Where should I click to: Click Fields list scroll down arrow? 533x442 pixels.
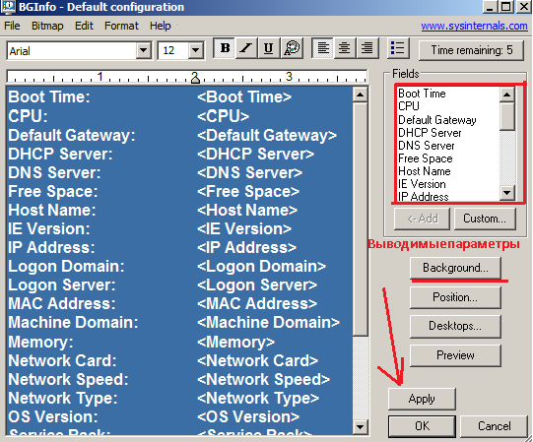tap(506, 193)
